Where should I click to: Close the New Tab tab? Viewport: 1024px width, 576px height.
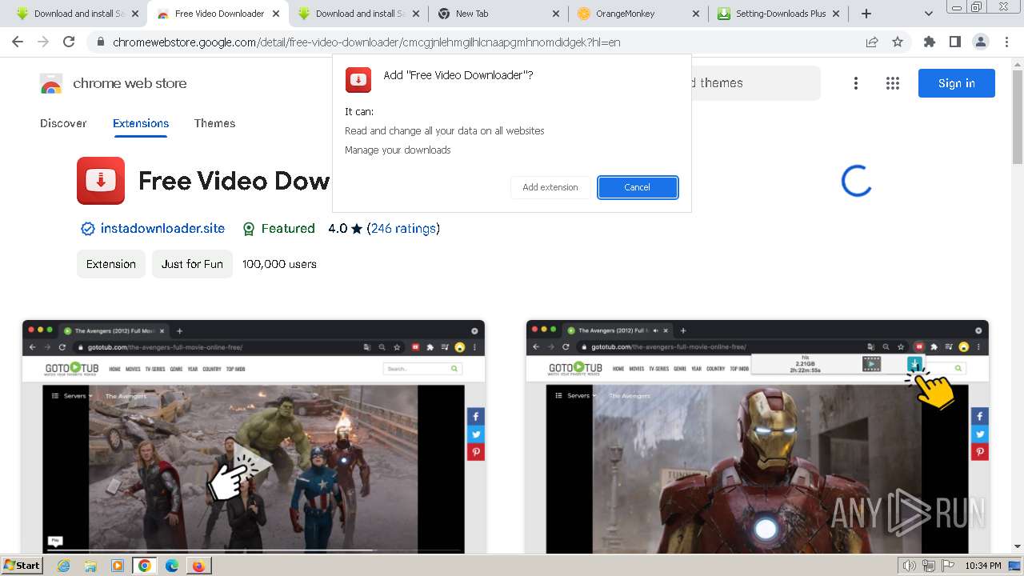tap(555, 14)
